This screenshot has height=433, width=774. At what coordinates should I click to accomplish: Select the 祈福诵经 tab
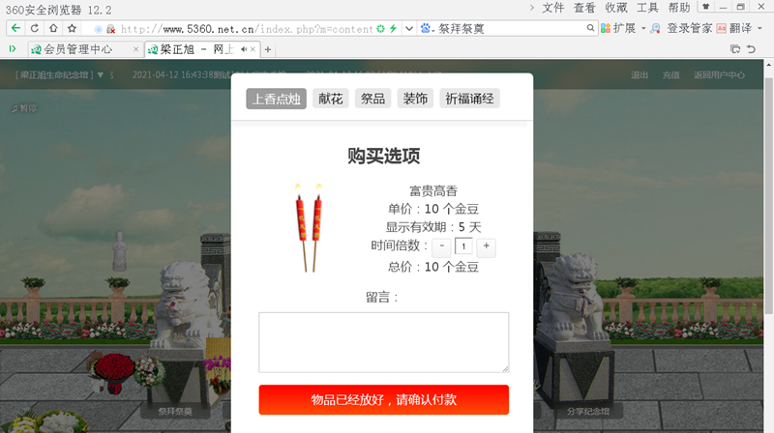click(470, 99)
